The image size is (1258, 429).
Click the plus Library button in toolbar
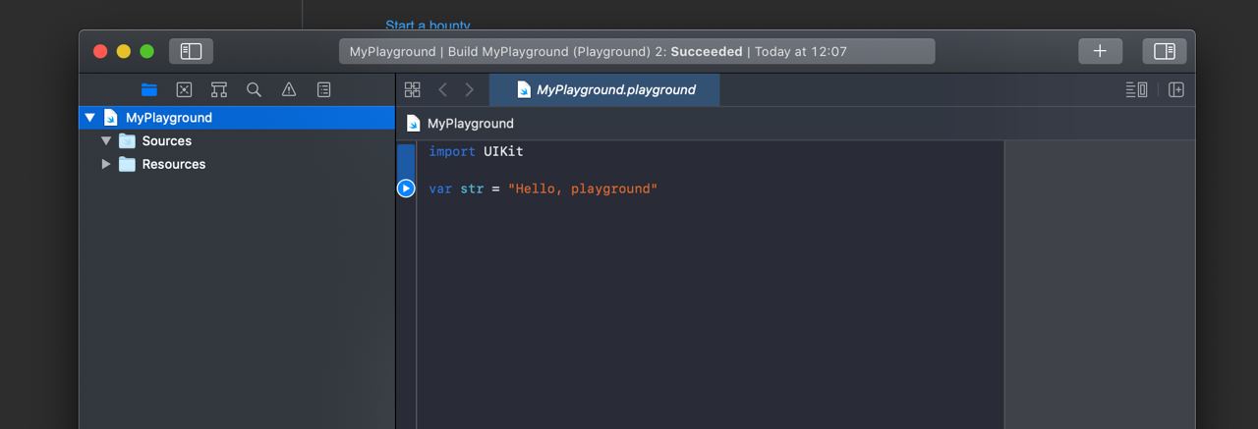(x=1100, y=51)
